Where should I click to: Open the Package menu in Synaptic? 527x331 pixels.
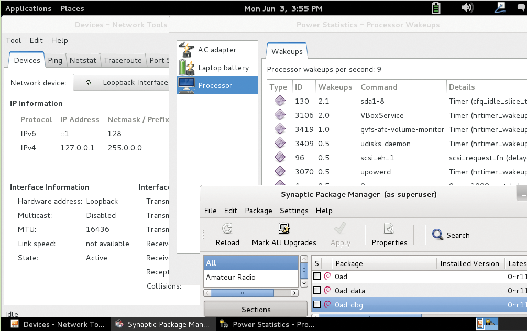click(x=258, y=211)
